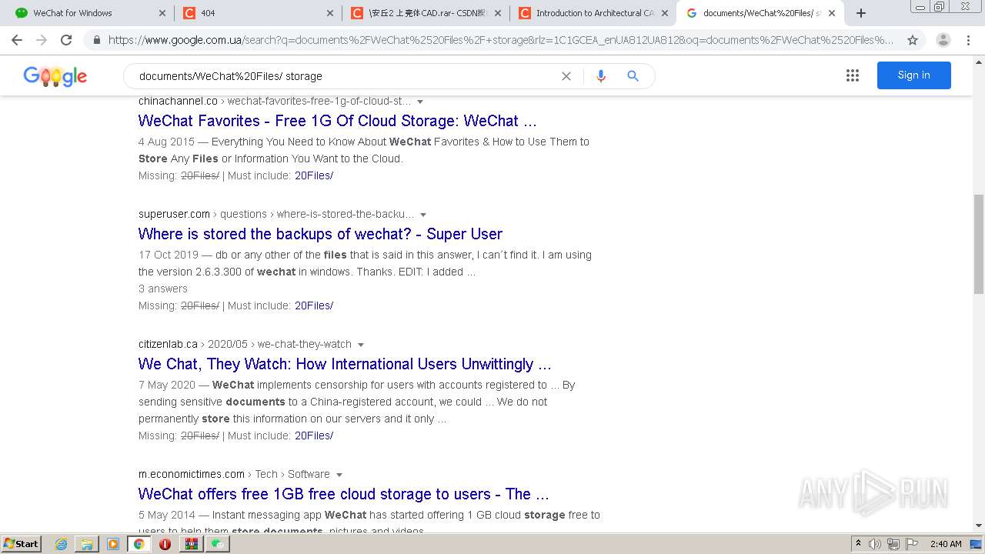Click the show desktop button in tray
This screenshot has width=985, height=554.
tap(977, 544)
